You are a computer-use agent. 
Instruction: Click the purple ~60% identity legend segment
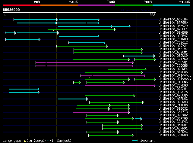(96, 5)
